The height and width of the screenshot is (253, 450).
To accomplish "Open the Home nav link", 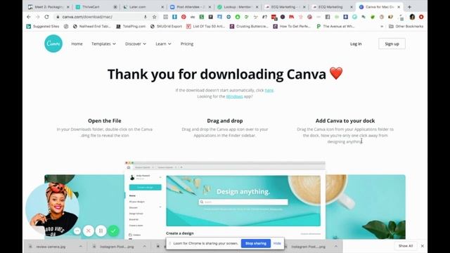I will coord(77,44).
